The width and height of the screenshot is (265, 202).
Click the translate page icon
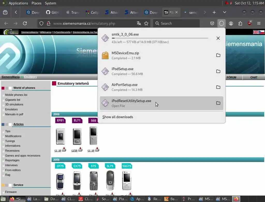point(139,23)
